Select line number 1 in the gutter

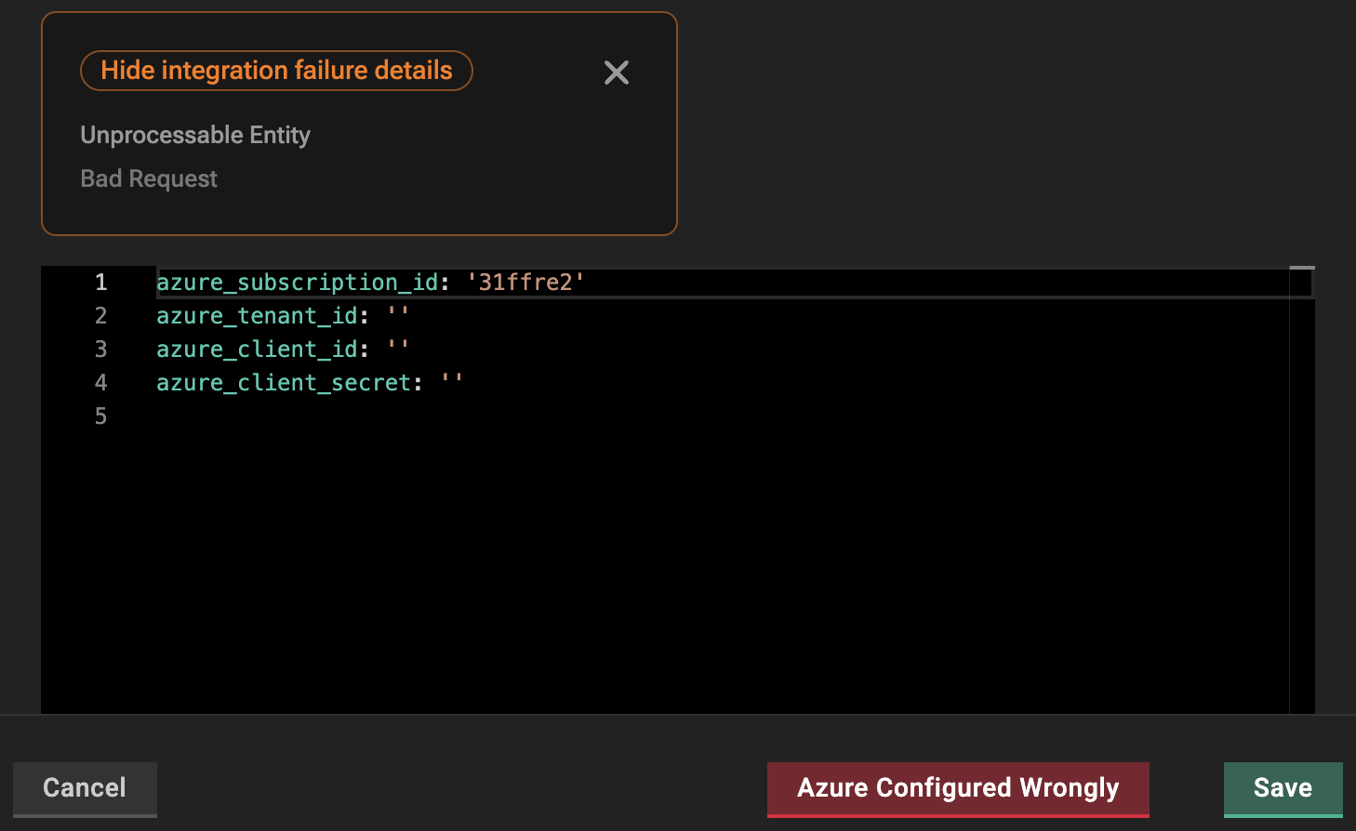(x=100, y=283)
